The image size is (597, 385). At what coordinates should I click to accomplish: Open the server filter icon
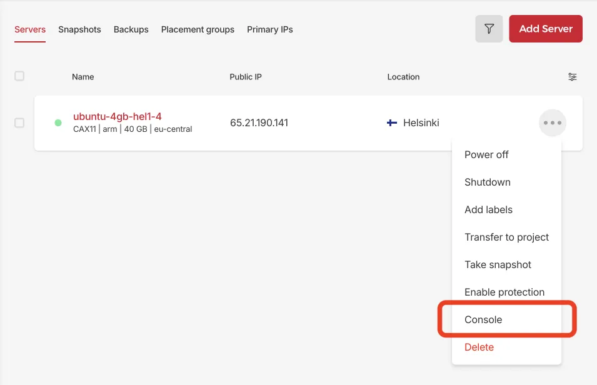[489, 29]
